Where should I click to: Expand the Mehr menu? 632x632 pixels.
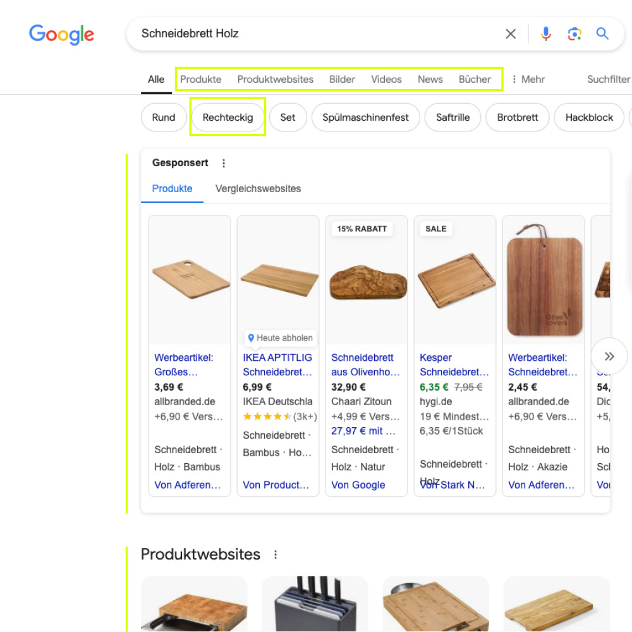(x=528, y=80)
